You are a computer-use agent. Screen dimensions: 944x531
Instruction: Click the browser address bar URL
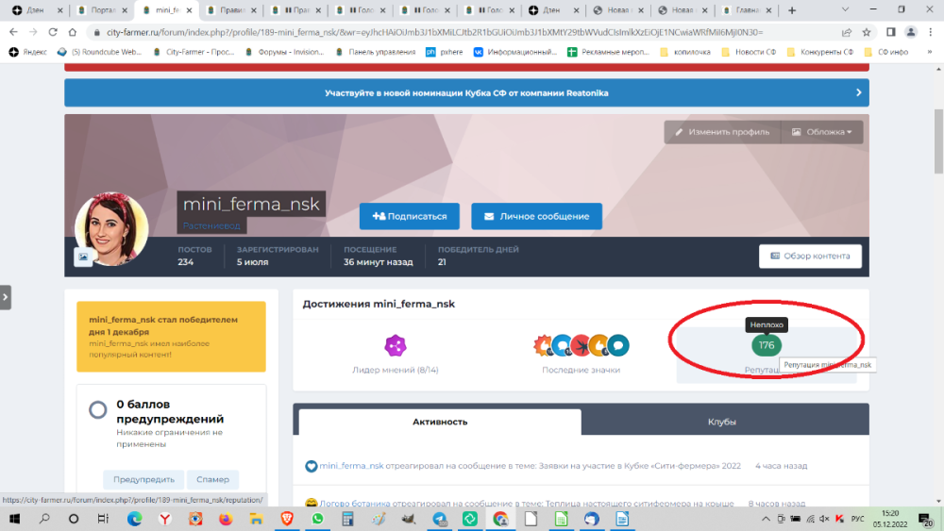tap(425, 32)
